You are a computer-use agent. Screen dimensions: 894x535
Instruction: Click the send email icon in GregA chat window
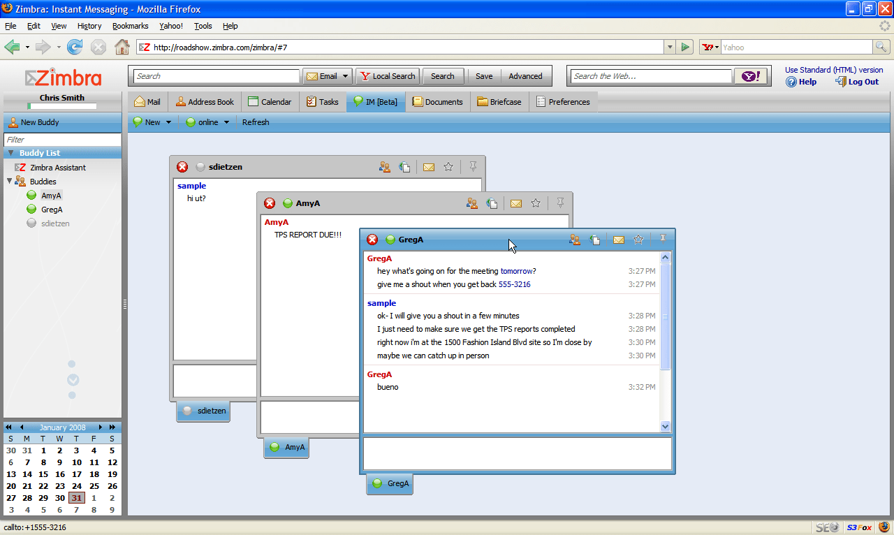pyautogui.click(x=617, y=240)
